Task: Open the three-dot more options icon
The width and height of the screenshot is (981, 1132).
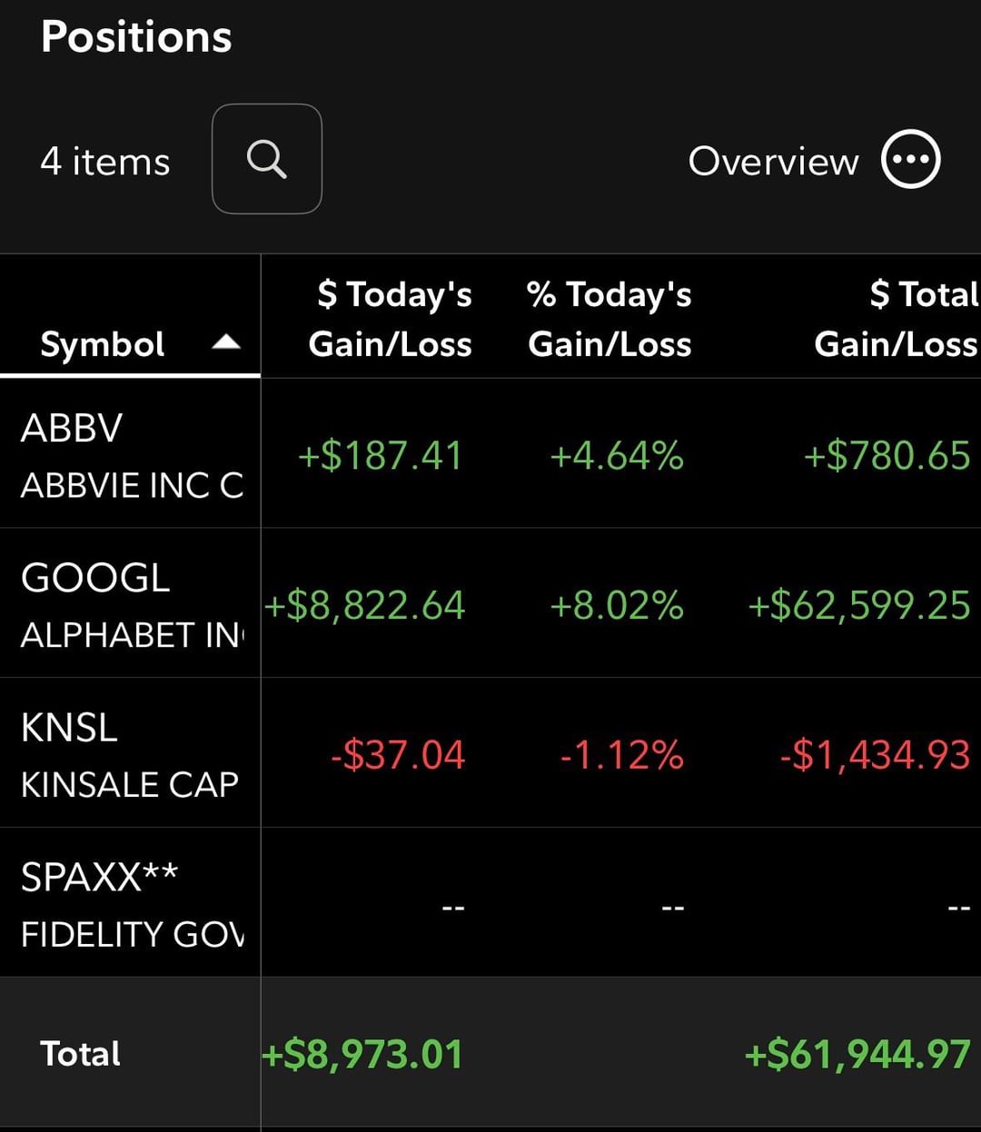Action: (x=910, y=159)
